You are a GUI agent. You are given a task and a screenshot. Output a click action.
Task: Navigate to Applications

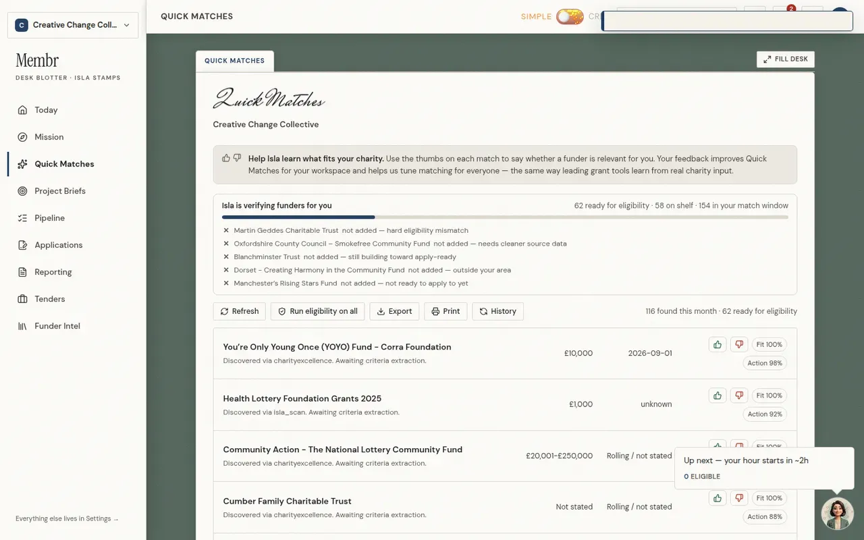[x=73, y=245]
